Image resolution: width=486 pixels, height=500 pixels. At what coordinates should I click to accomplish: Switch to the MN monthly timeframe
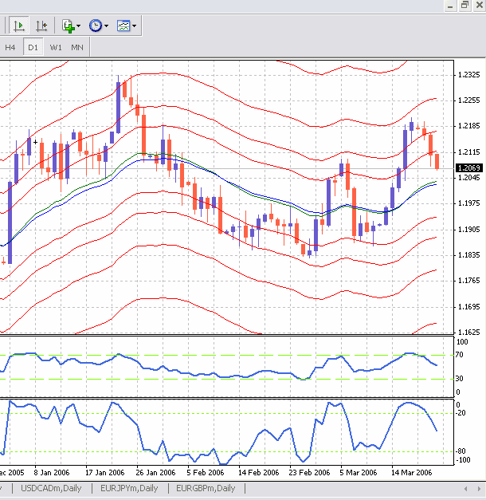click(x=76, y=47)
